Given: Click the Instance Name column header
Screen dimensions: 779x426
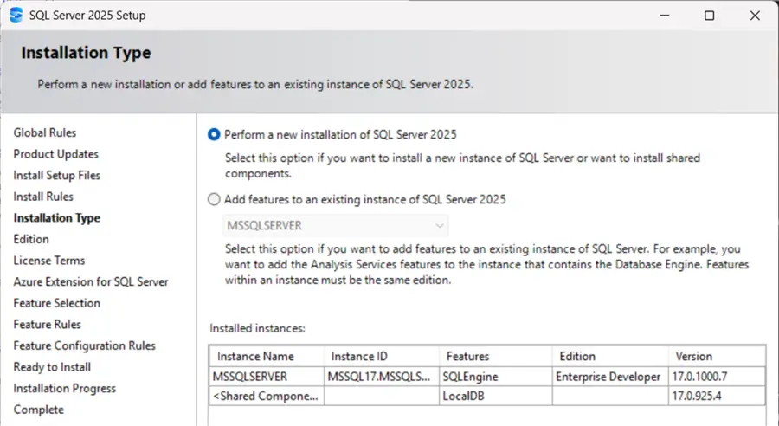Looking at the screenshot, I should 267,357.
